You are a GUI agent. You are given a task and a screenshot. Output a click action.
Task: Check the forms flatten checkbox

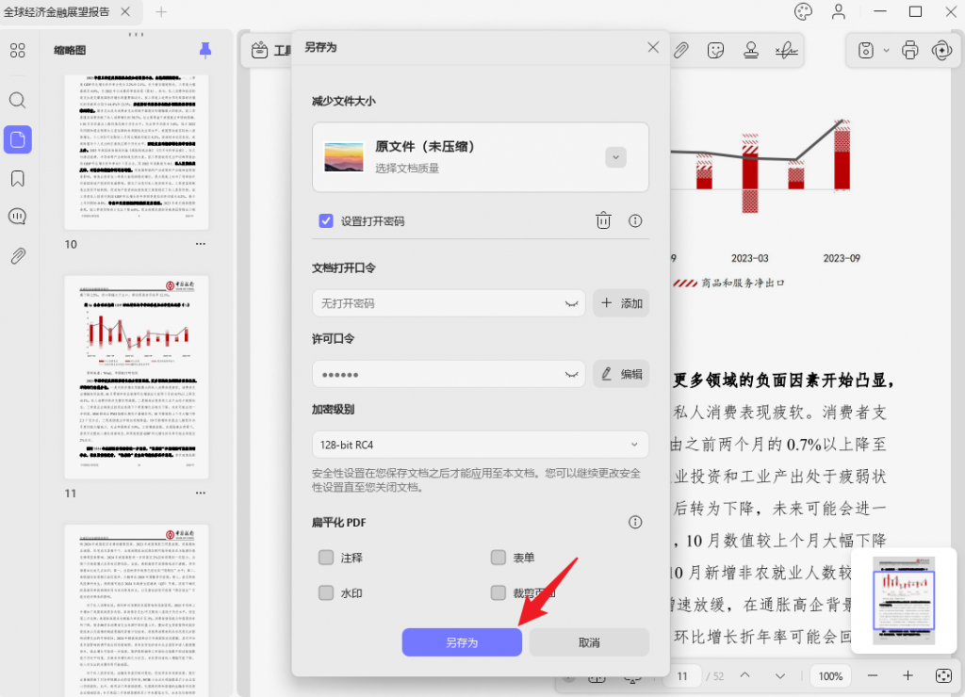coord(499,558)
